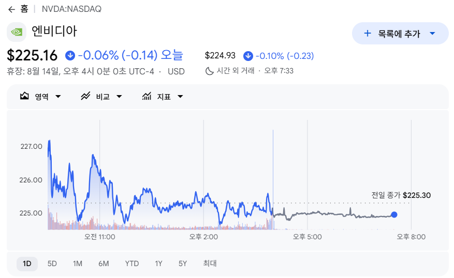The height and width of the screenshot is (278, 454).
Task: Select the 6M time range tab
Action: click(x=104, y=264)
